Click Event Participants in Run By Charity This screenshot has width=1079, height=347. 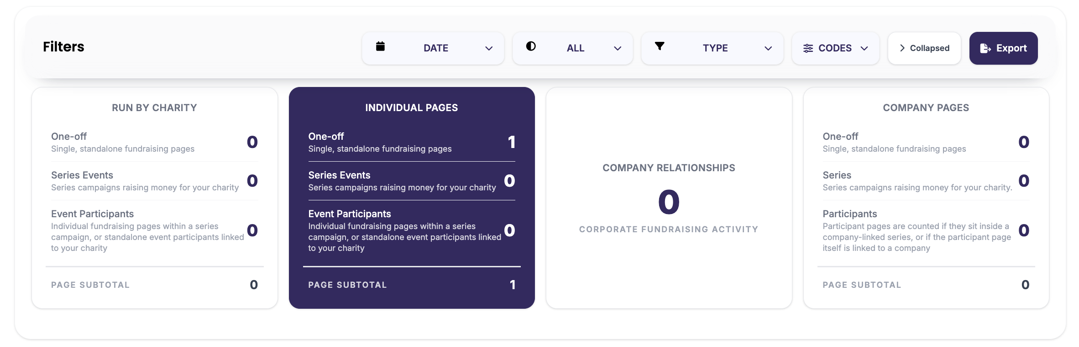pos(154,230)
